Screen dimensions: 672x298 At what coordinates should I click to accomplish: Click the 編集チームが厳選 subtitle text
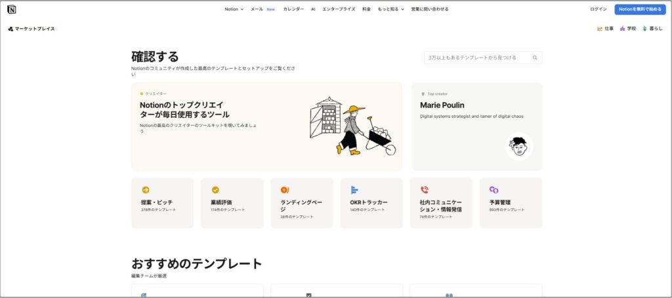149,276
